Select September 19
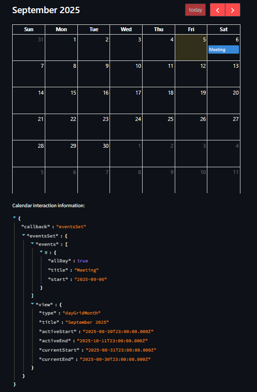257x392 pixels. click(x=191, y=100)
